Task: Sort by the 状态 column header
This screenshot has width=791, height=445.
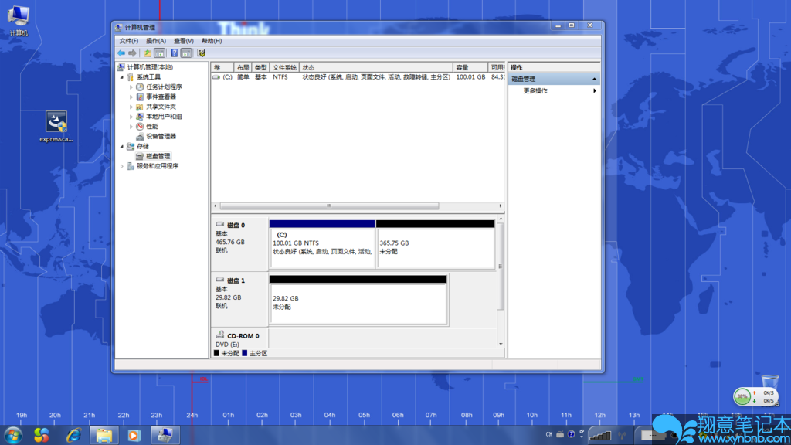Action: pos(376,68)
